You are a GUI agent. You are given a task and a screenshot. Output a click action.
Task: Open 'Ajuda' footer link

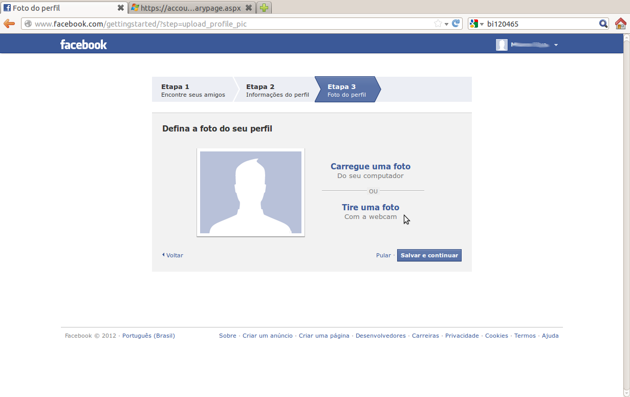click(x=550, y=336)
